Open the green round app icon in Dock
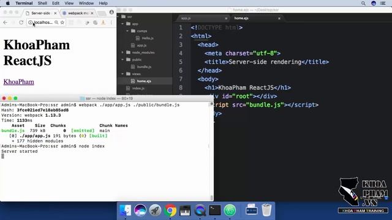The height and width of the screenshot is (220, 392). [x=230, y=210]
